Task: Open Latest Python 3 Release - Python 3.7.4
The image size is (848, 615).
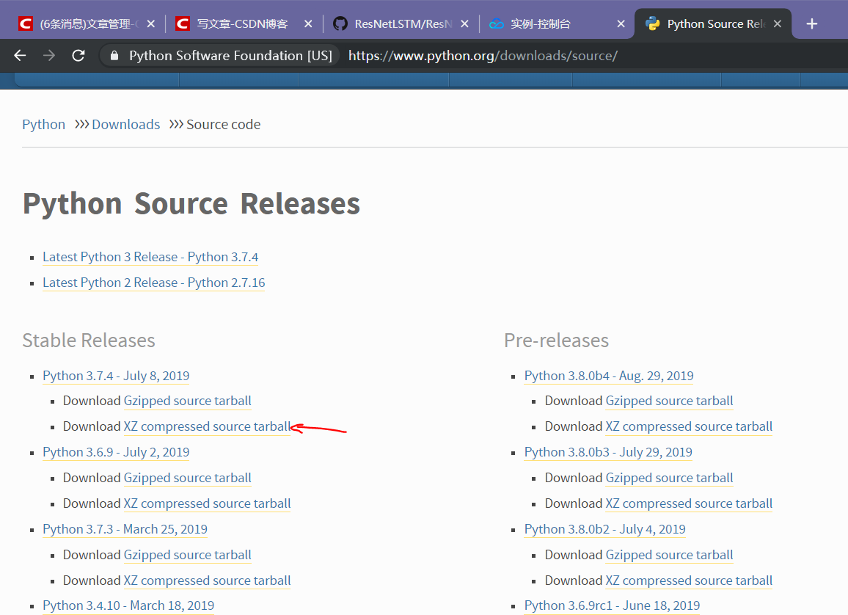Action: coord(150,257)
